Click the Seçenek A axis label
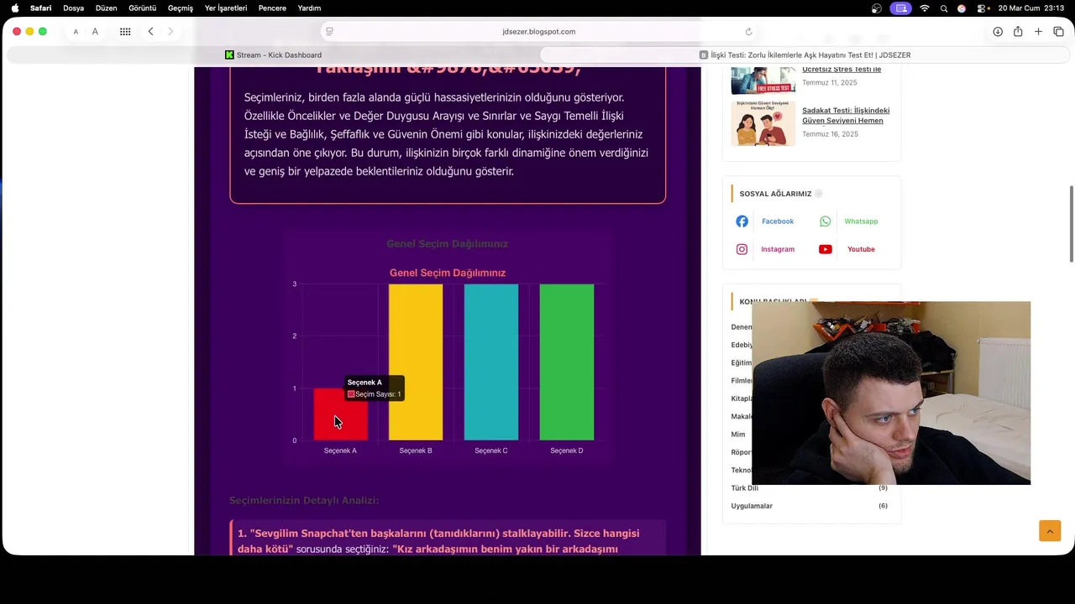The height and width of the screenshot is (604, 1075). coord(340,451)
